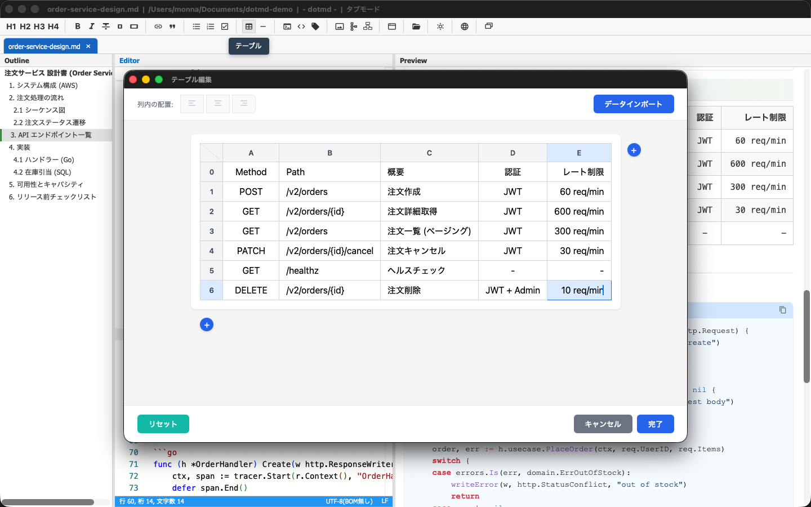Apply H1 heading from the toolbar
811x507 pixels.
pyautogui.click(x=11, y=26)
